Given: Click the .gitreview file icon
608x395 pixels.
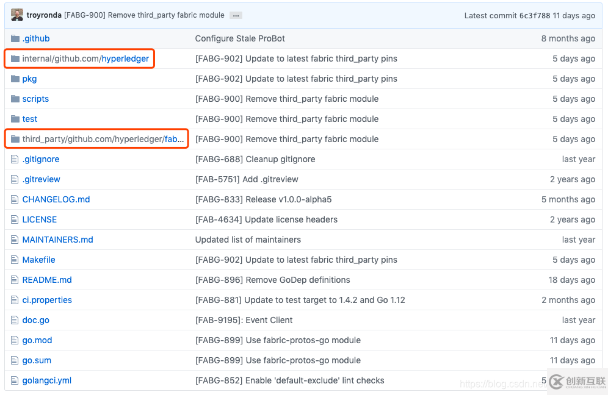Looking at the screenshot, I should pyautogui.click(x=15, y=179).
